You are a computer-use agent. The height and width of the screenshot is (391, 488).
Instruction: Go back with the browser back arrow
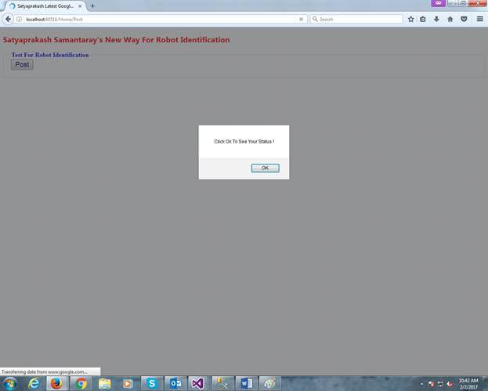point(8,20)
